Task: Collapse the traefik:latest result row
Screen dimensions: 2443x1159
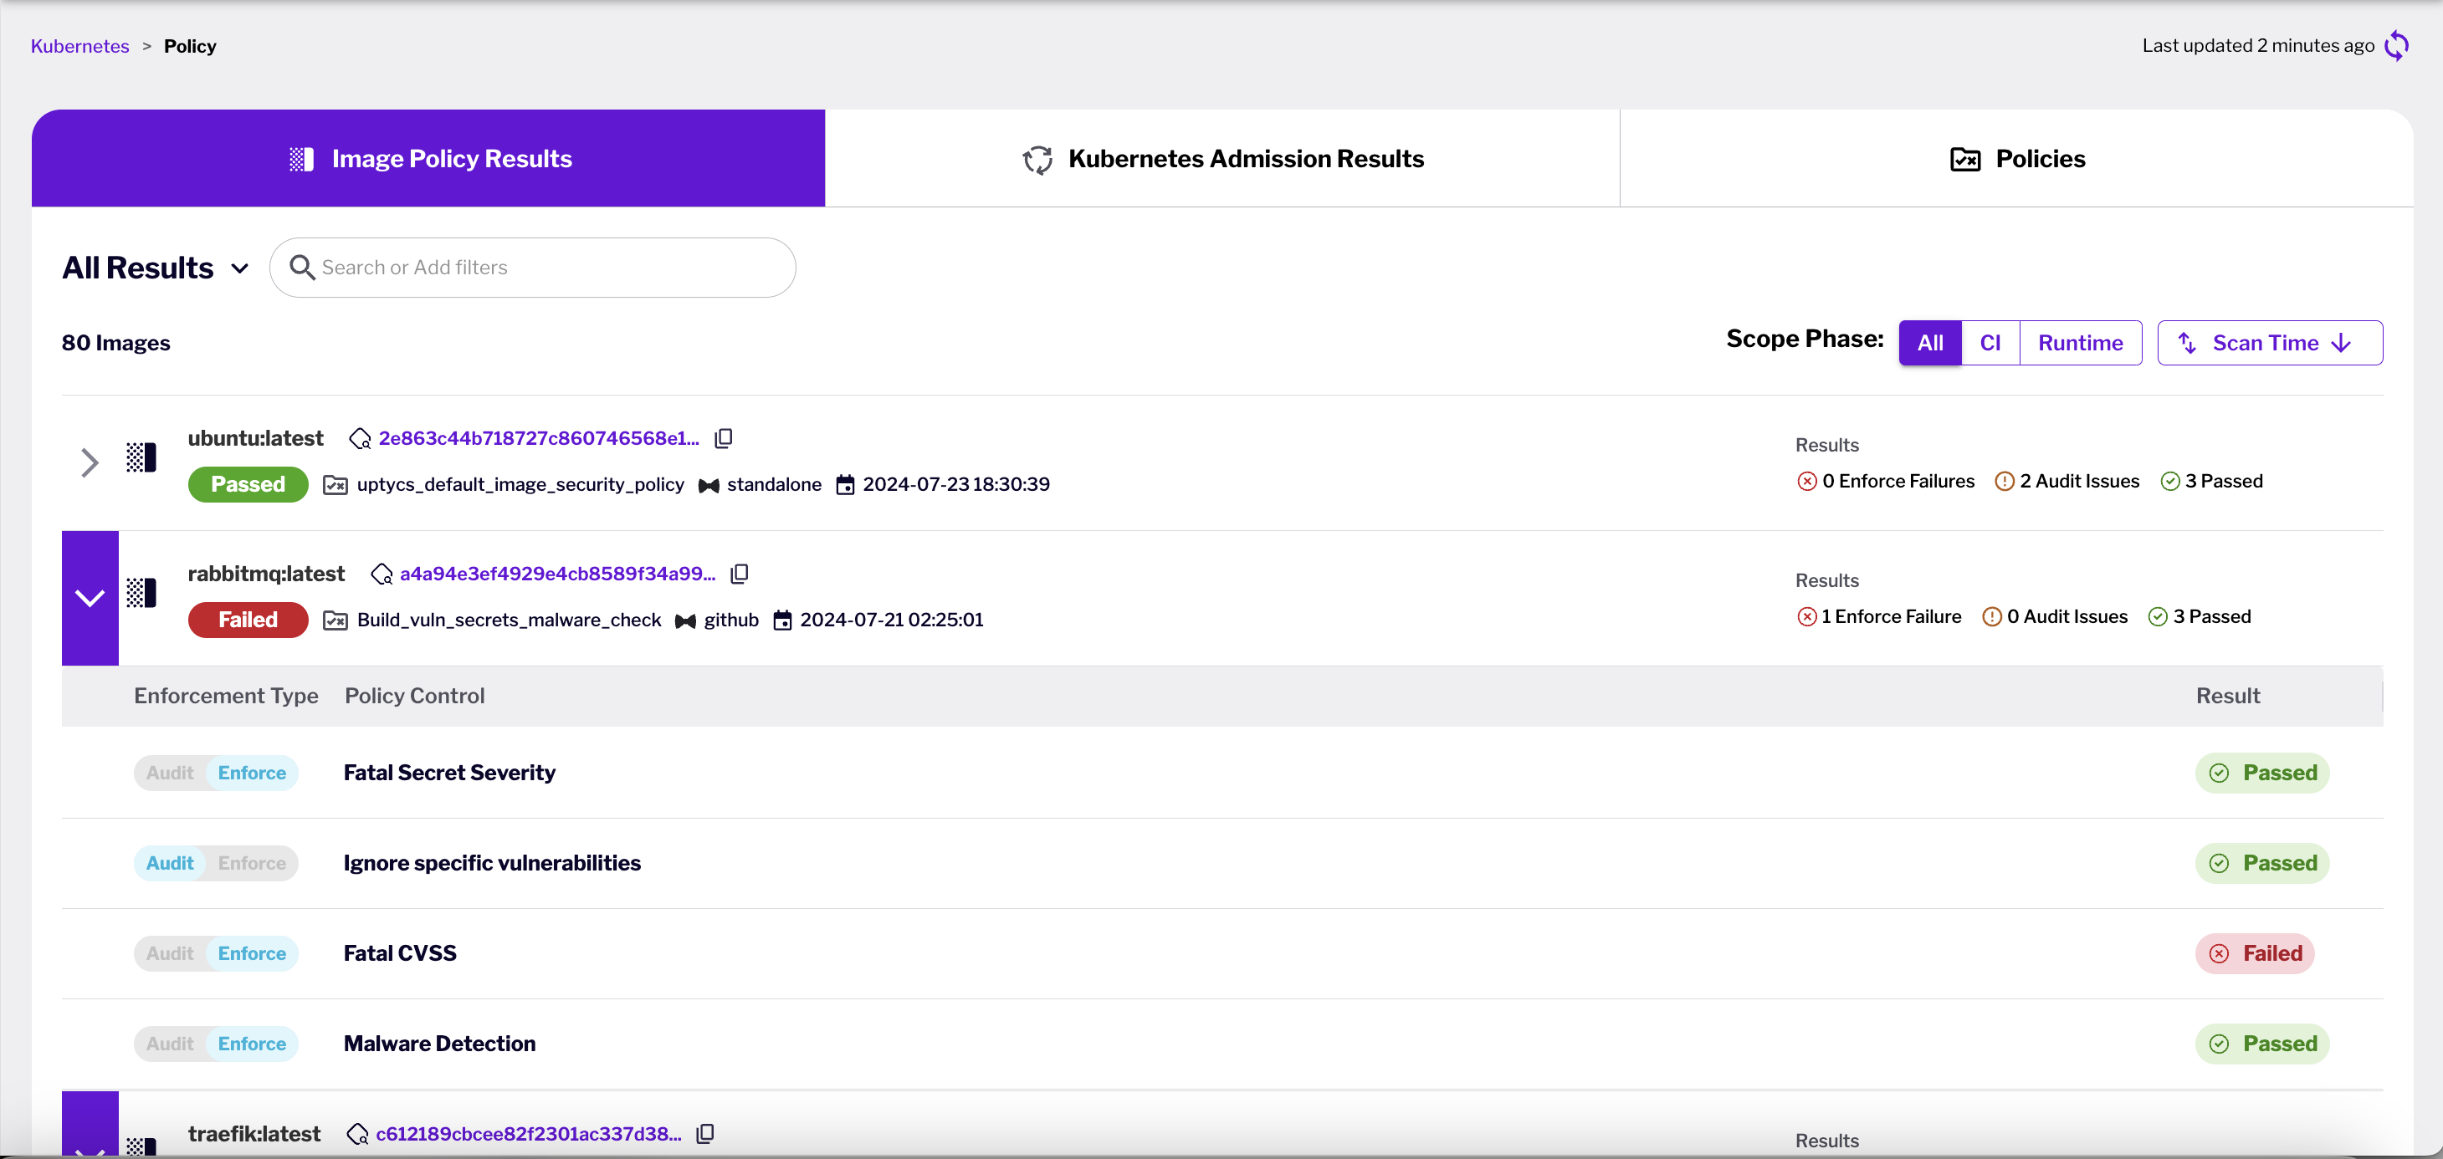Action: tap(90, 1124)
